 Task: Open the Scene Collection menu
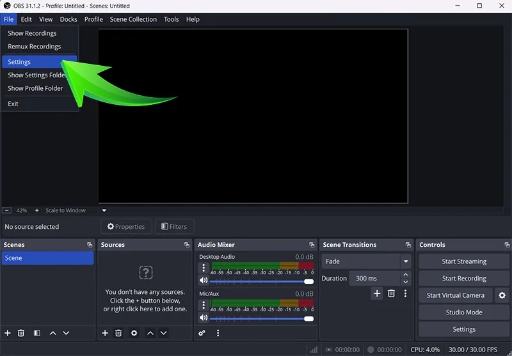point(133,19)
